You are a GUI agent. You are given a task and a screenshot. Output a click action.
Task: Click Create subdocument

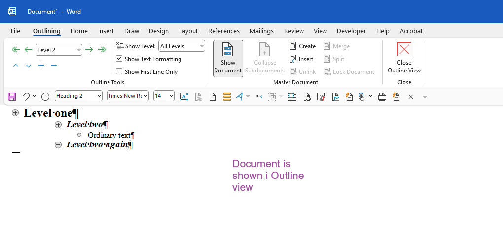pyautogui.click(x=303, y=46)
